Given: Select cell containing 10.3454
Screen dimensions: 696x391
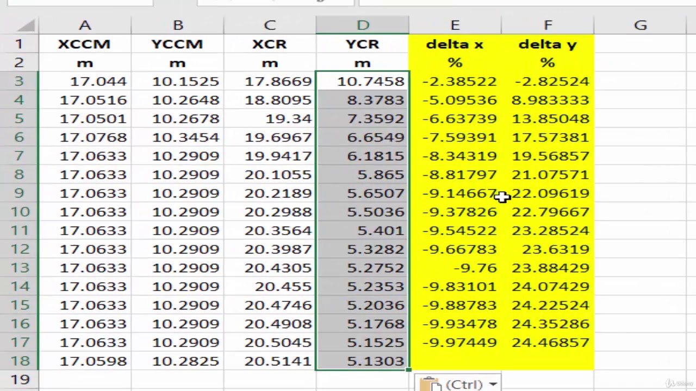Looking at the screenshot, I should (178, 137).
